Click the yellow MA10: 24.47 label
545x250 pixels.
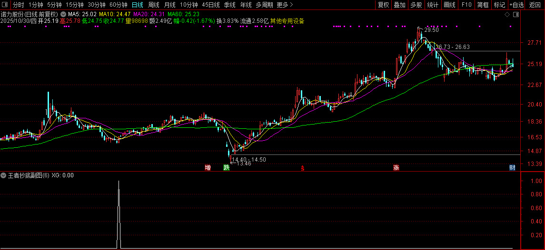[115, 15]
